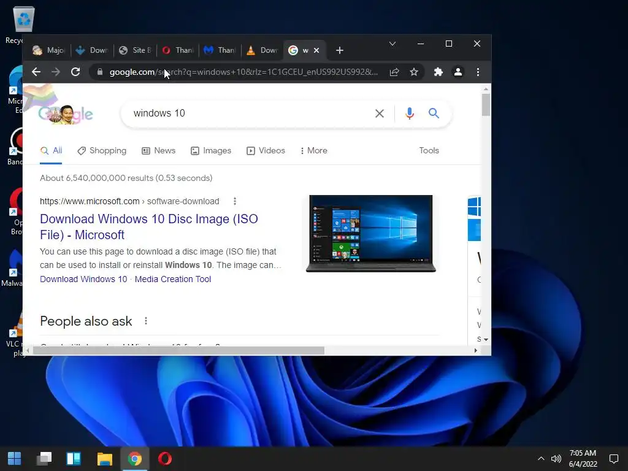Image resolution: width=628 pixels, height=471 pixels.
Task: Click the vertical scrollbar thumb
Action: tap(486, 104)
